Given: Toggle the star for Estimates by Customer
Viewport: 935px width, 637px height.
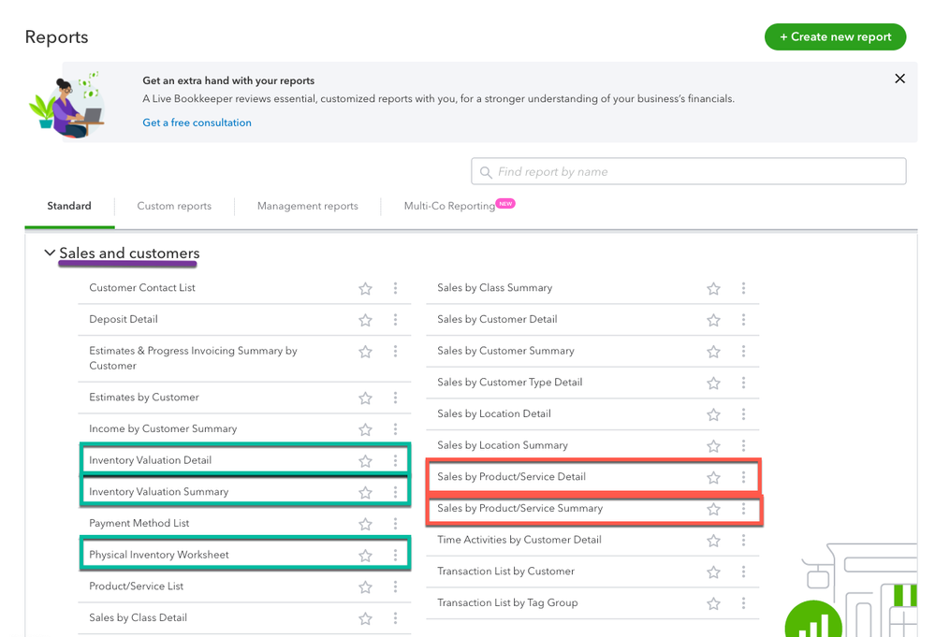Looking at the screenshot, I should tap(365, 398).
